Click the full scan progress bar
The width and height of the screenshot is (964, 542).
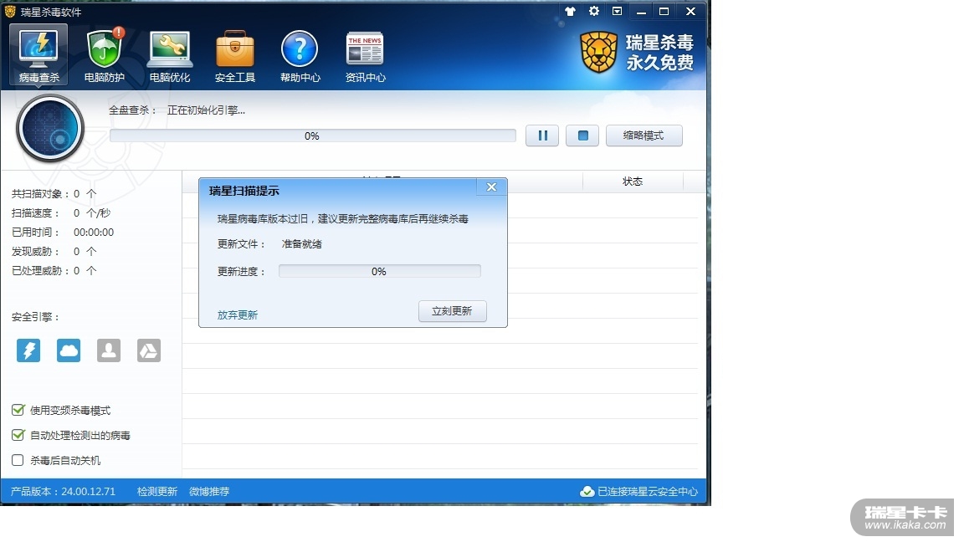click(x=312, y=135)
